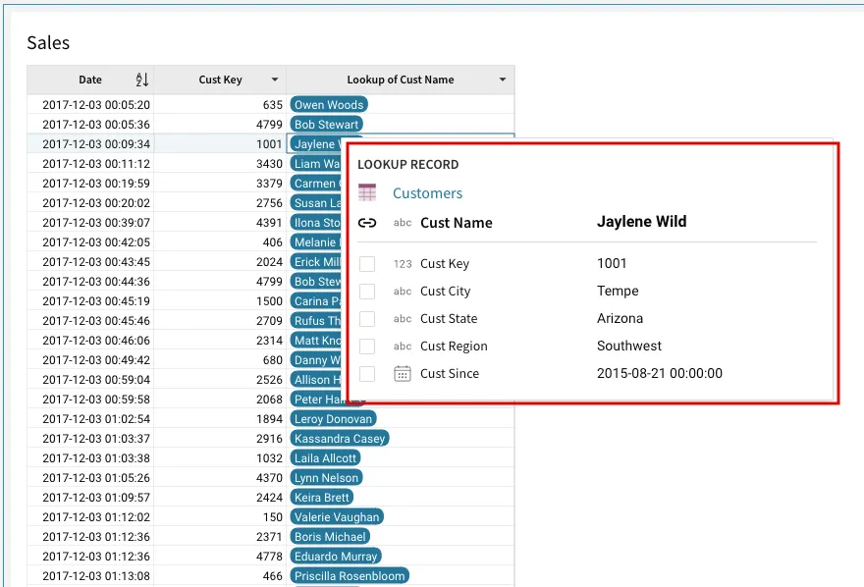Click the Customers table icon
Screen dimensions: 864x587
point(367,192)
